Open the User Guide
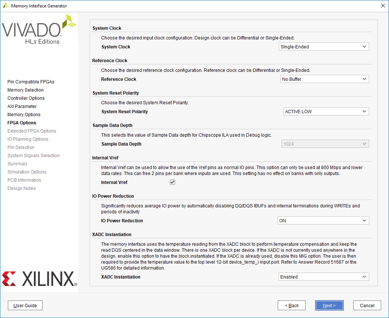Screen dimensions: 389x318 pos(25,305)
